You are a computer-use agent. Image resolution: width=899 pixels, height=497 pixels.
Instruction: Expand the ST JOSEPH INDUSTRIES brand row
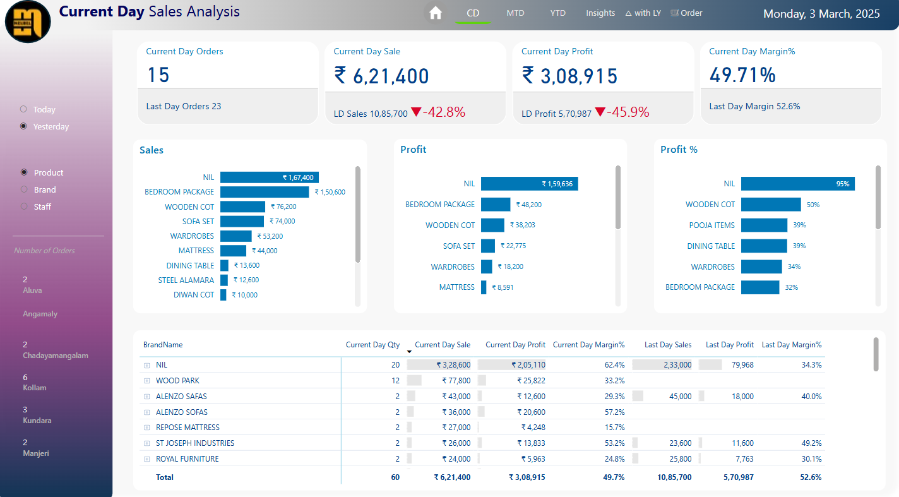coord(147,443)
